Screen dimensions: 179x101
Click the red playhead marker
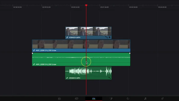tap(86, 5)
